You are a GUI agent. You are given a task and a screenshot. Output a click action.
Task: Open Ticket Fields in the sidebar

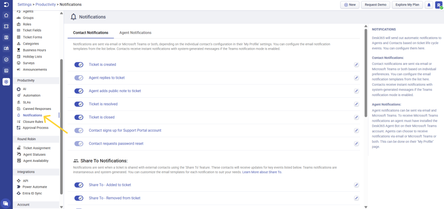[32, 30]
